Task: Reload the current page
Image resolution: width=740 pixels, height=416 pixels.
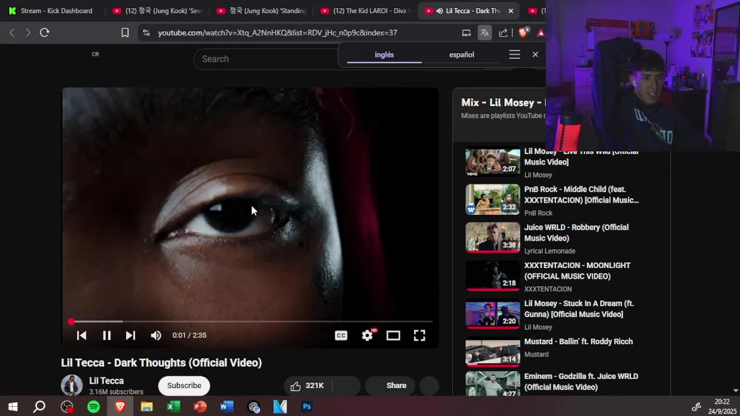Action: click(45, 32)
